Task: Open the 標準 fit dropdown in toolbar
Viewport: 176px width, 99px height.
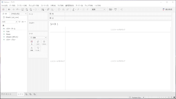Action: 98,9
